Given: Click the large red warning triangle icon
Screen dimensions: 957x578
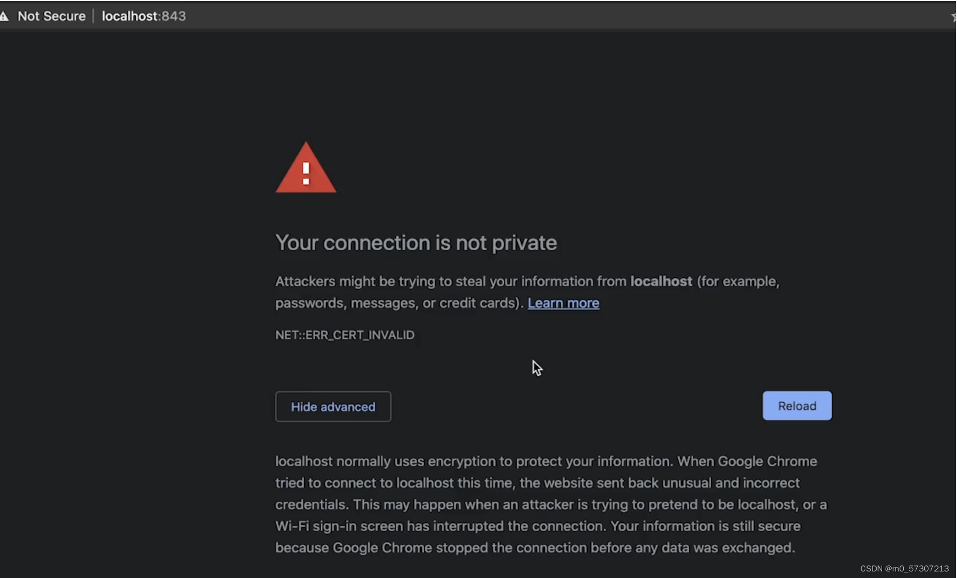Looking at the screenshot, I should pyautogui.click(x=306, y=169).
